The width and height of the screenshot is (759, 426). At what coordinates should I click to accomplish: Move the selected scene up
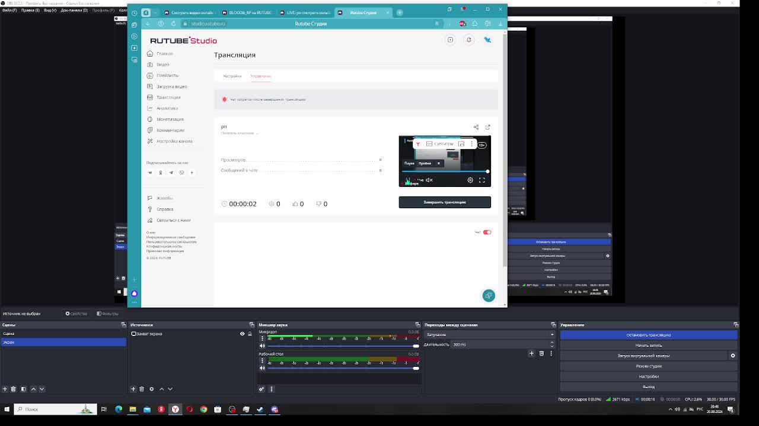click(33, 389)
